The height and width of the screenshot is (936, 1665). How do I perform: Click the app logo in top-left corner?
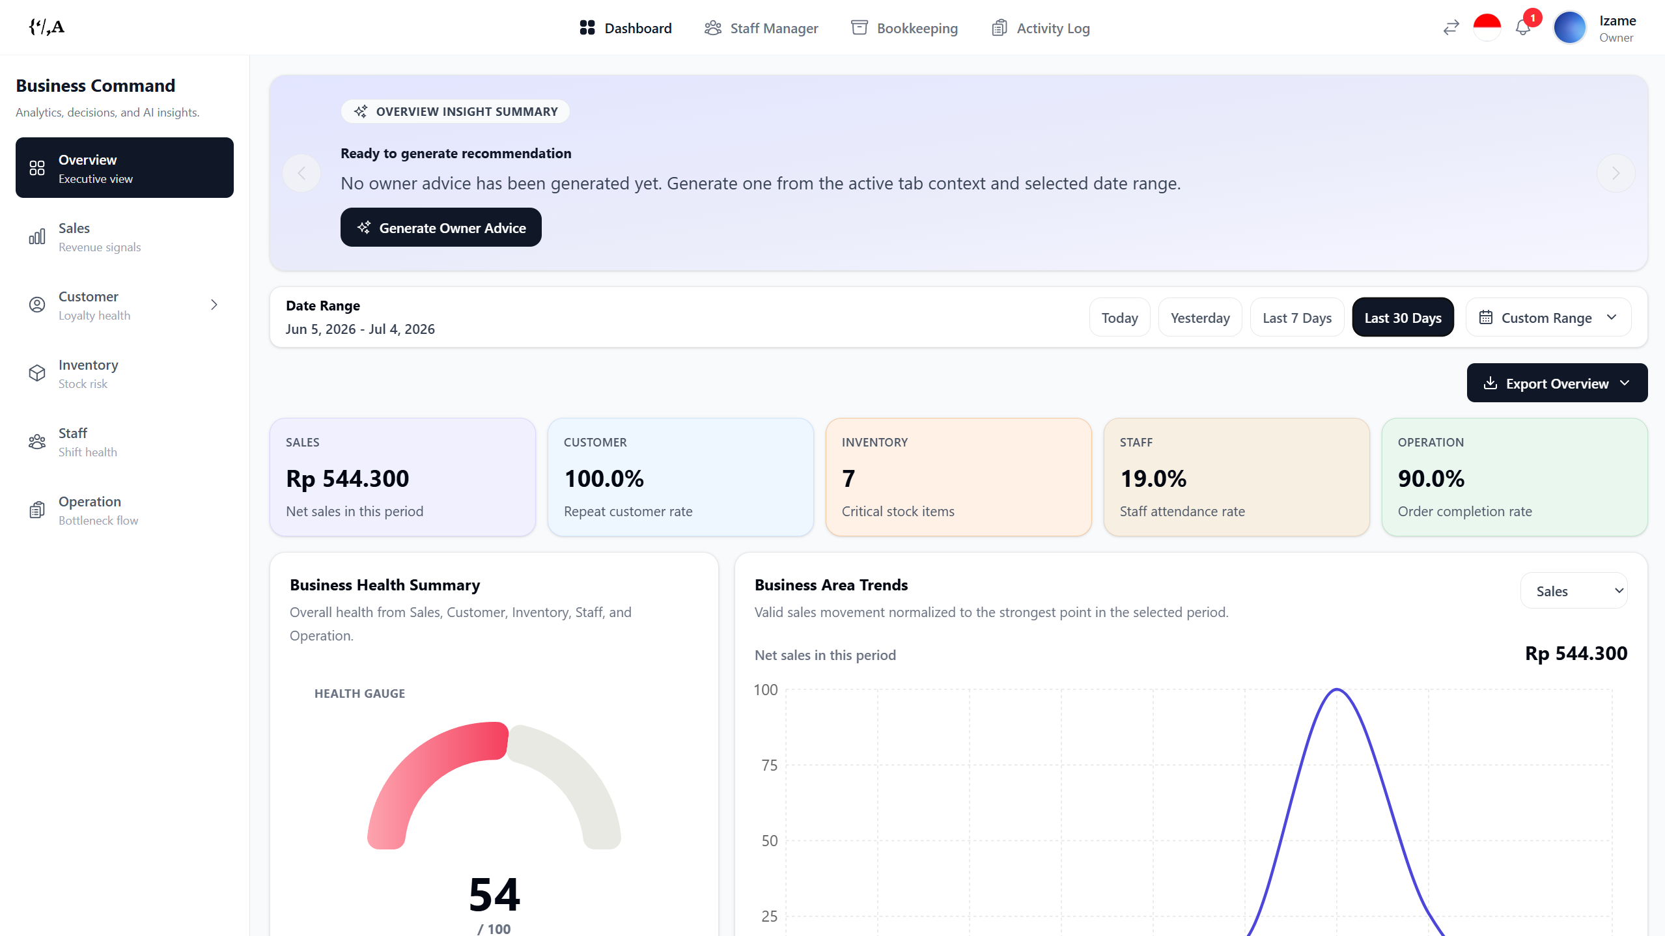46,27
